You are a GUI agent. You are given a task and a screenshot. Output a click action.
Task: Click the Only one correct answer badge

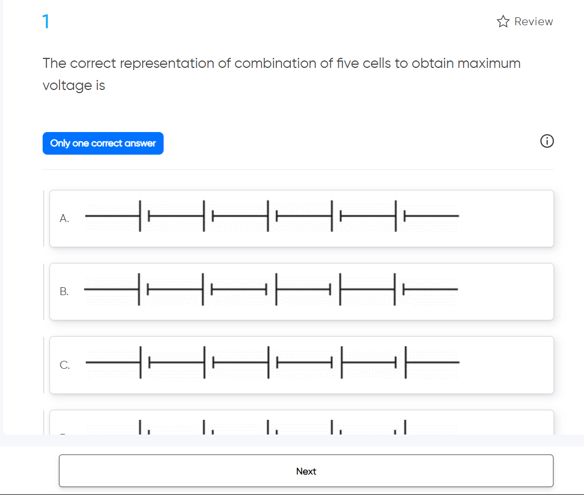coord(103,143)
